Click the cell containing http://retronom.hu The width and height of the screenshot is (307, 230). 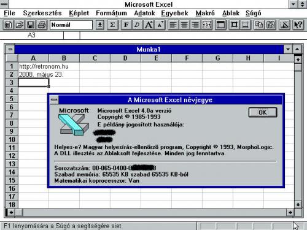33,66
